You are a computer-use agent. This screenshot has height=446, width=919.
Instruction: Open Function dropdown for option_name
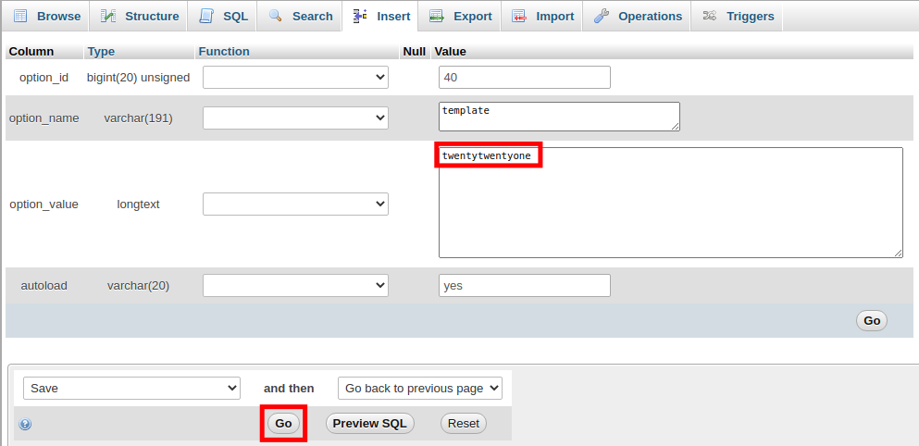pyautogui.click(x=295, y=118)
